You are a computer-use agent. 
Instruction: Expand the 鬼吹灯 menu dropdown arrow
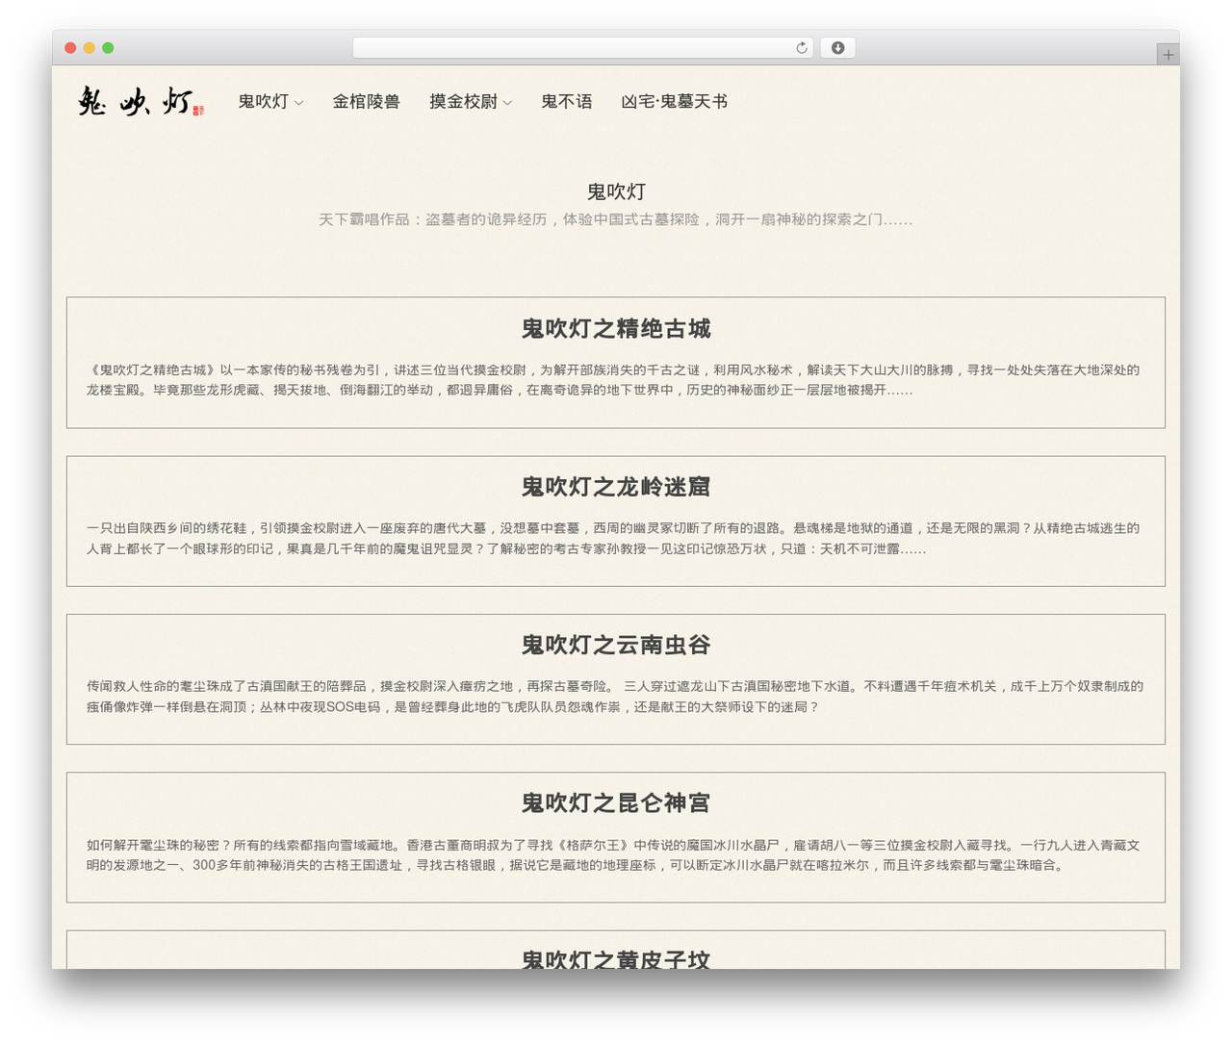click(298, 103)
